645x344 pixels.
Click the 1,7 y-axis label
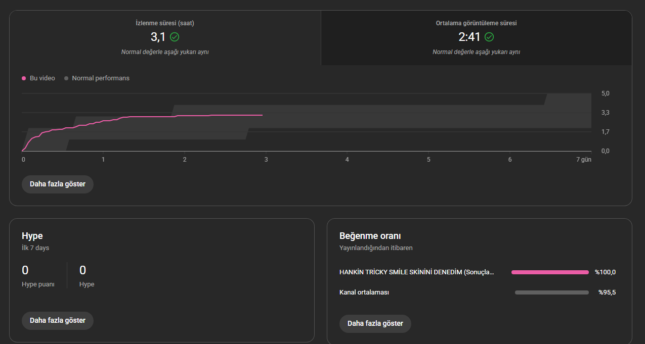(606, 132)
